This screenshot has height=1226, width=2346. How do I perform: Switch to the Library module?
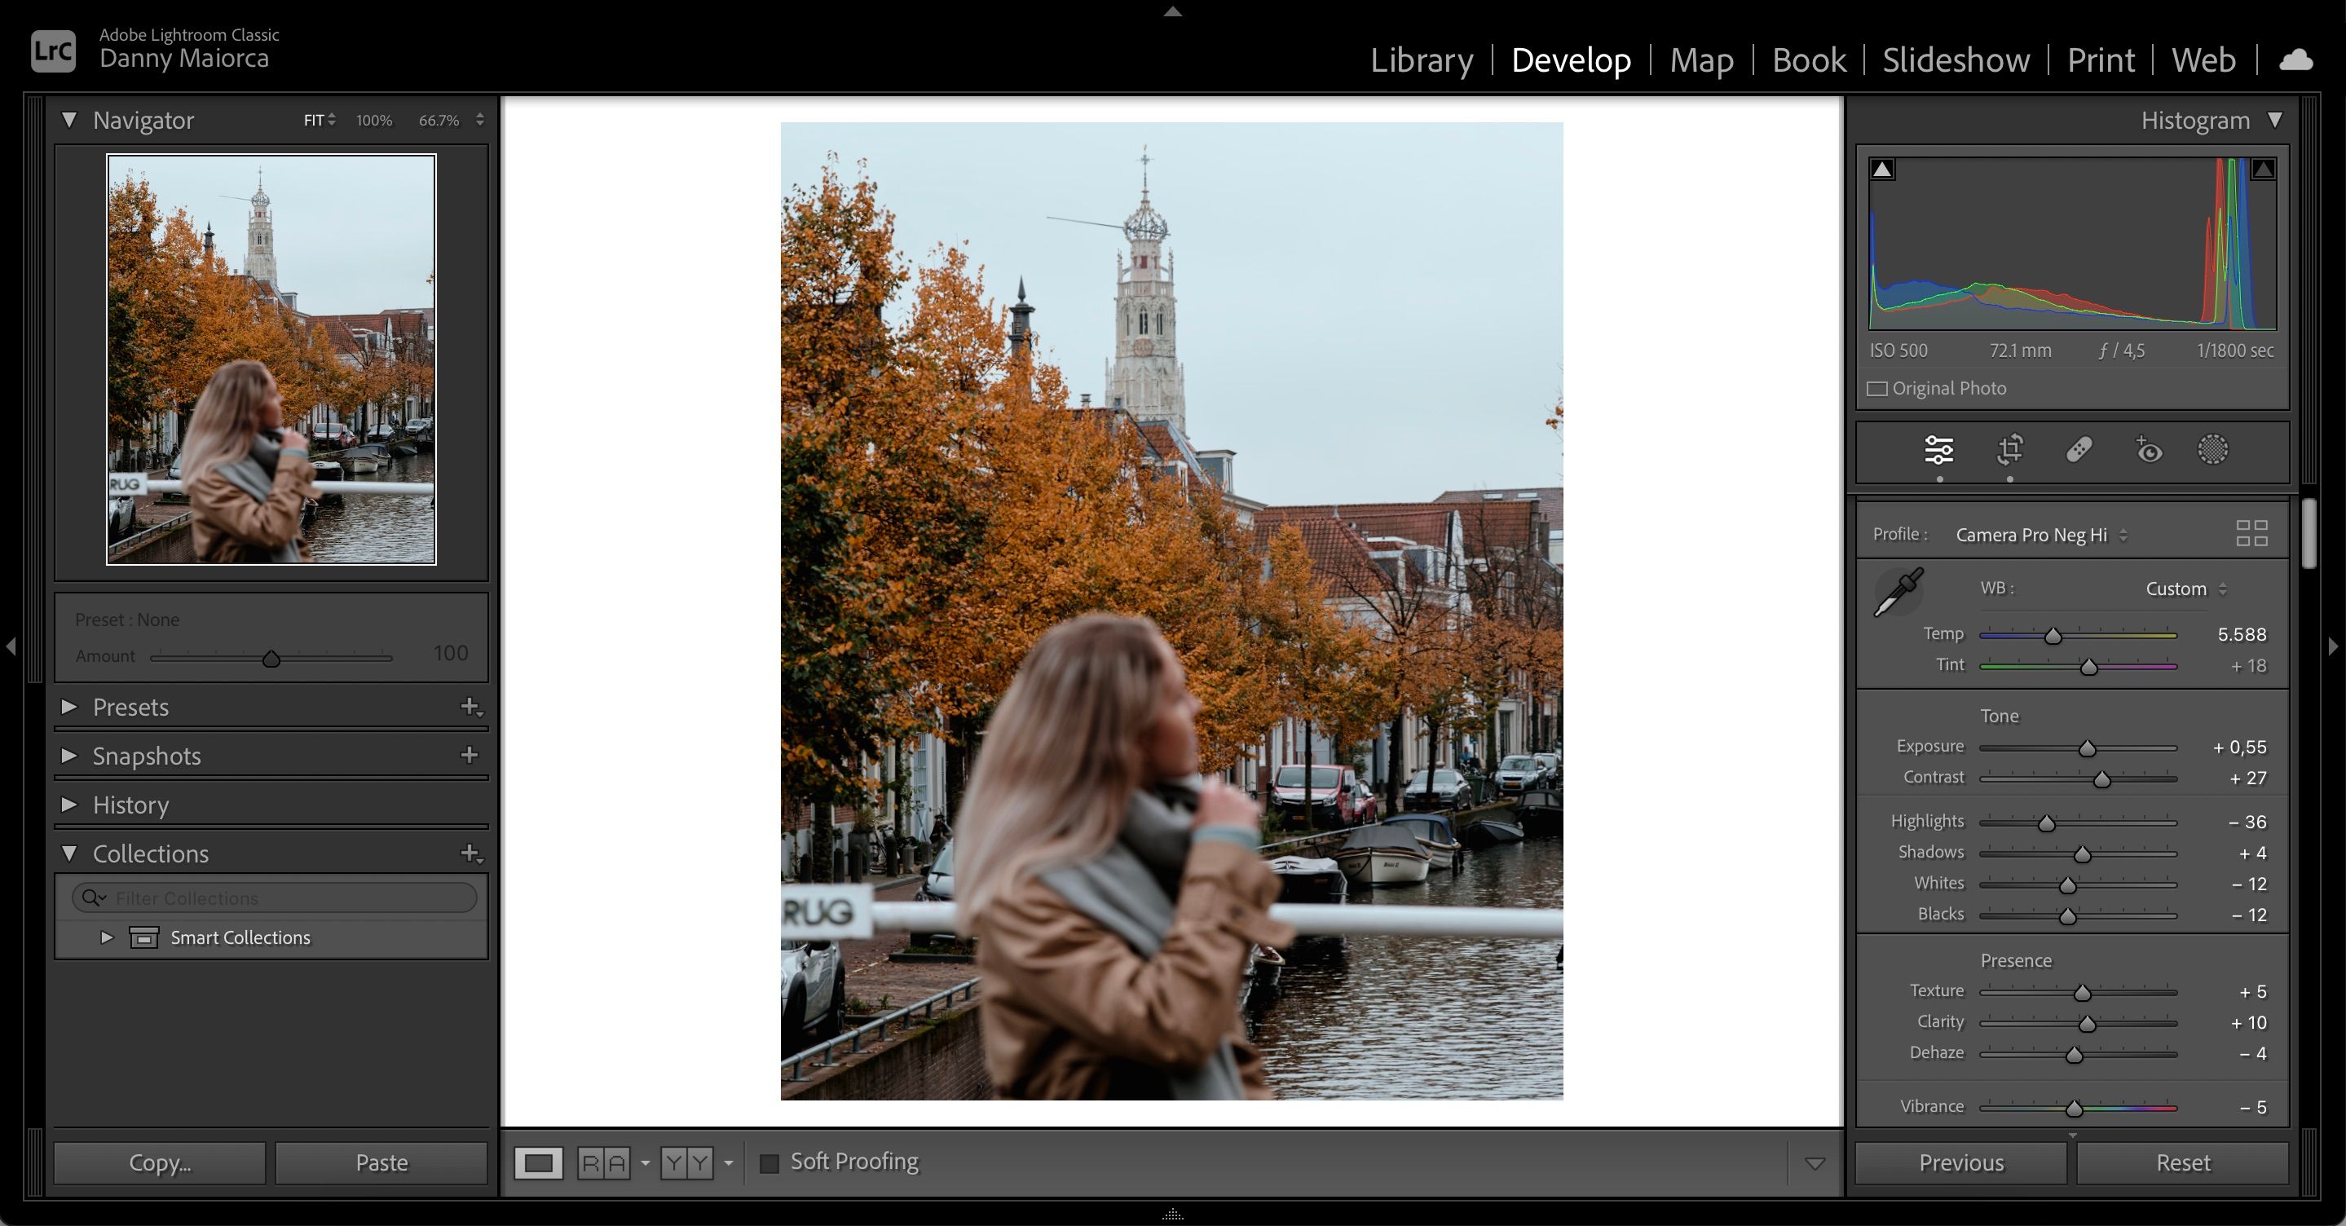(x=1422, y=60)
